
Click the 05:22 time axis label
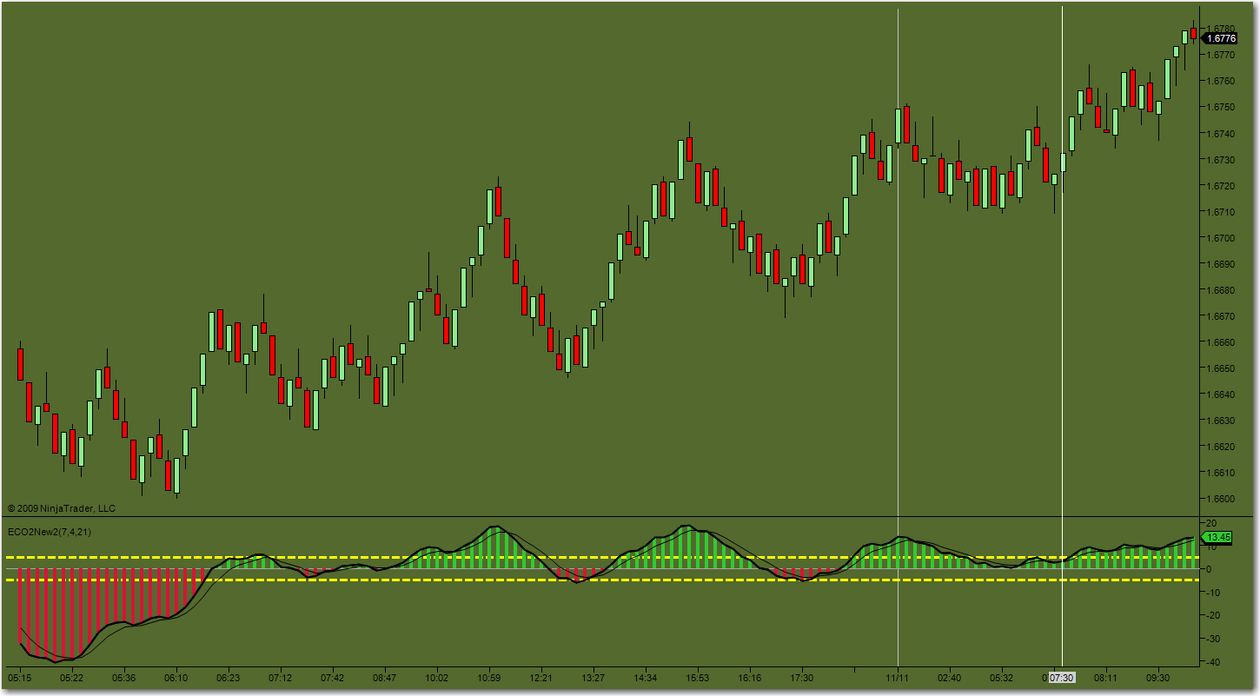click(71, 677)
